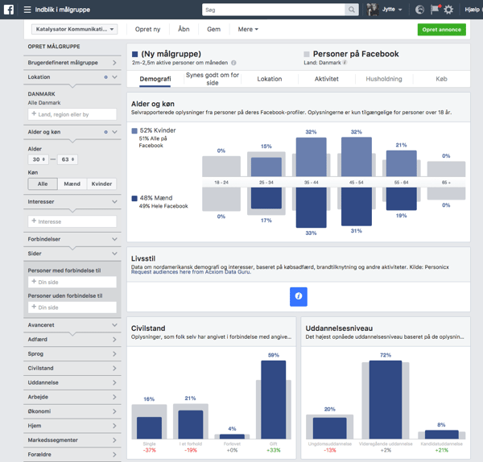The height and width of the screenshot is (462, 483).
Task: Click the green Opret annonce button
Action: (x=441, y=29)
